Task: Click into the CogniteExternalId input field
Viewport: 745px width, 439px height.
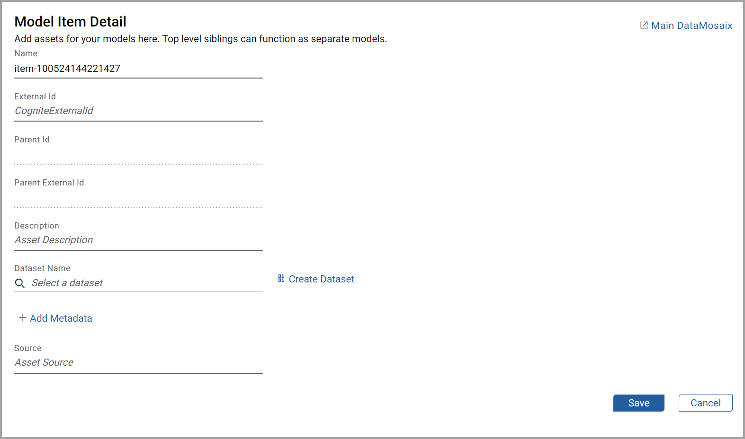Action: tap(138, 111)
